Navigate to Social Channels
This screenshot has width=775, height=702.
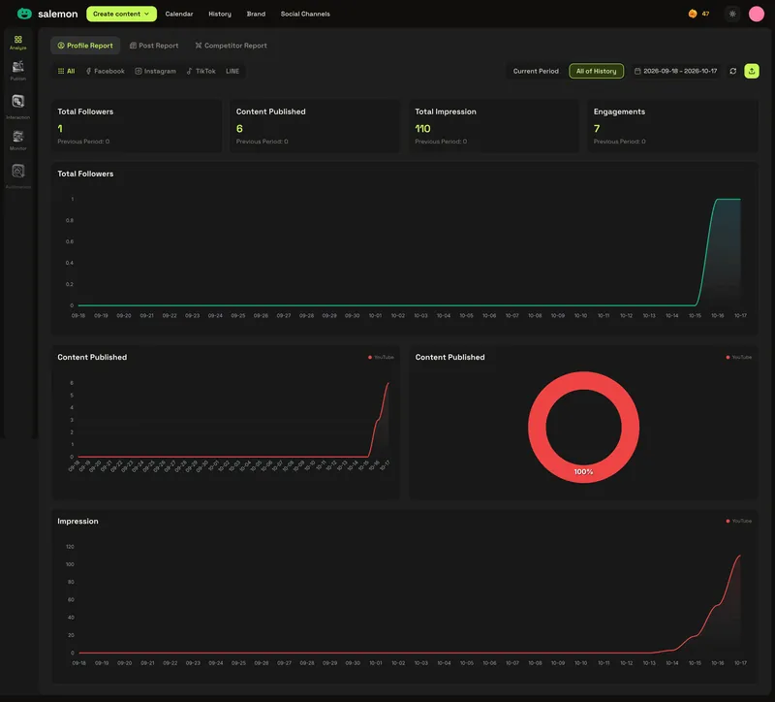coord(305,14)
